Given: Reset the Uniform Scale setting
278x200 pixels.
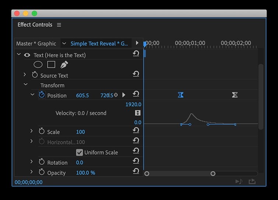Looking at the screenshot, I should pyautogui.click(x=136, y=150).
